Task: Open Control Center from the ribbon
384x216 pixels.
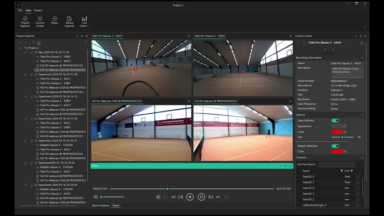Action: click(40, 22)
